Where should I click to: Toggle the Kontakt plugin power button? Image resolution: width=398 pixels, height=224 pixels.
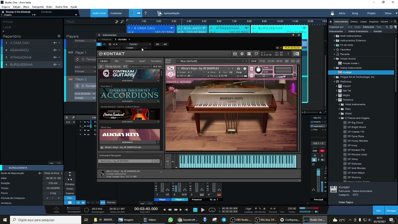[x=99, y=44]
